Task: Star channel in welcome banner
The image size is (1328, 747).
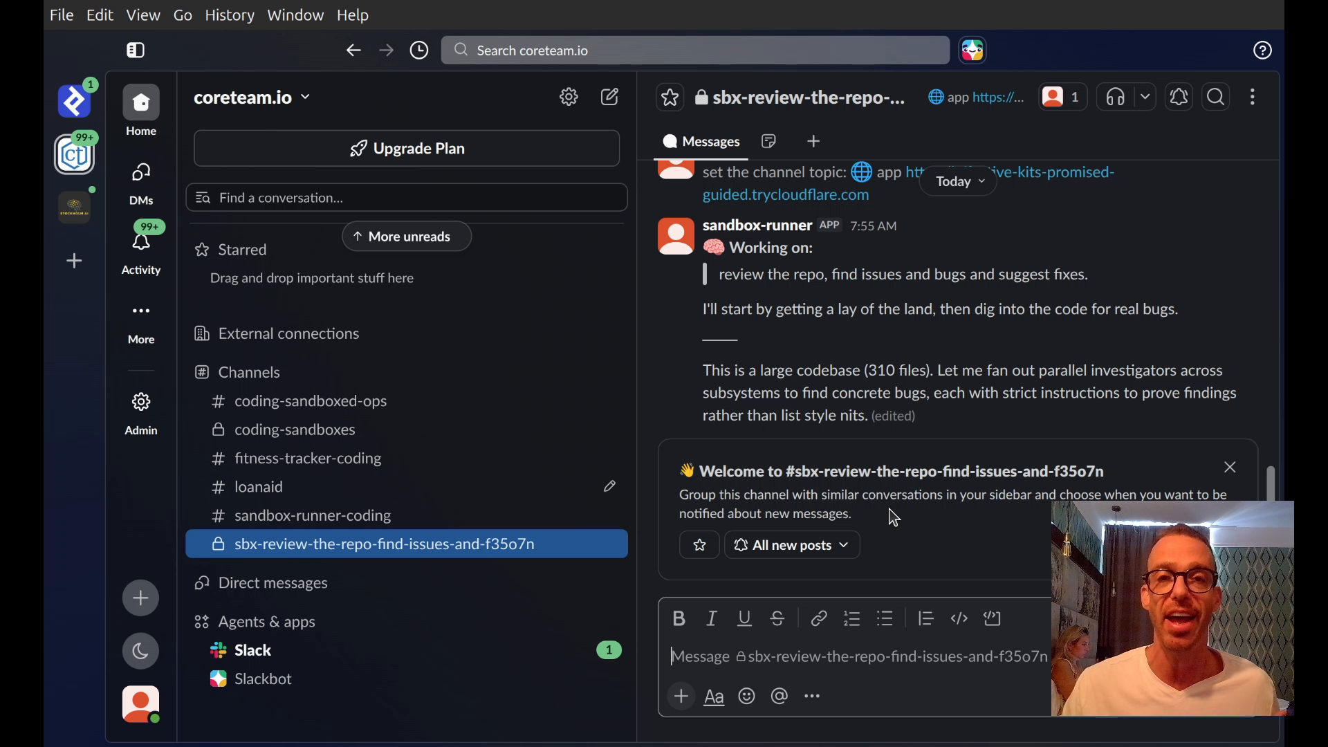Action: (699, 546)
